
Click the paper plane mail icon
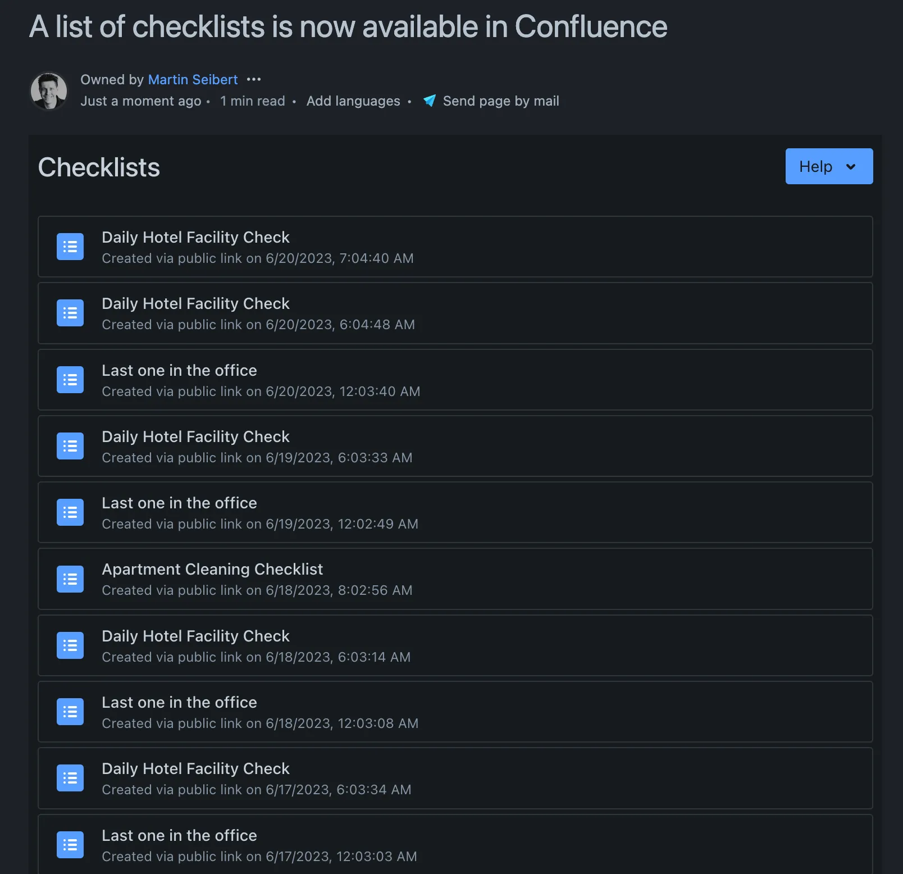click(x=430, y=101)
